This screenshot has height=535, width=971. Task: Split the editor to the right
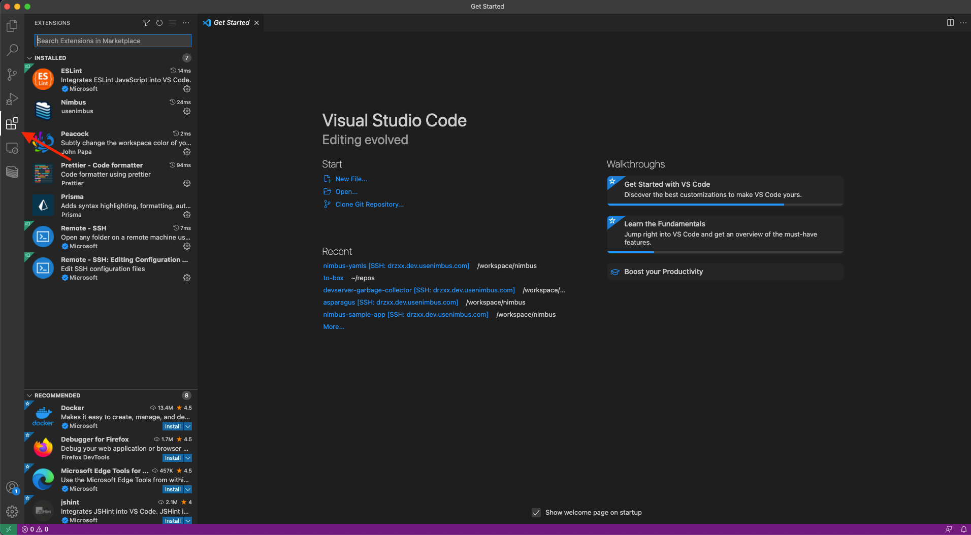(950, 23)
